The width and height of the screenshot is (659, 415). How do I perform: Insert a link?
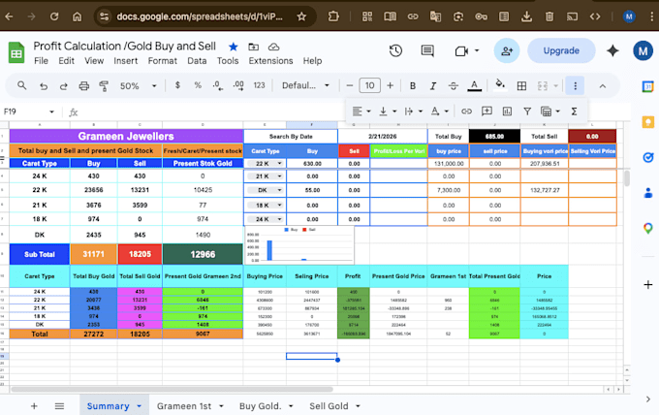click(466, 111)
